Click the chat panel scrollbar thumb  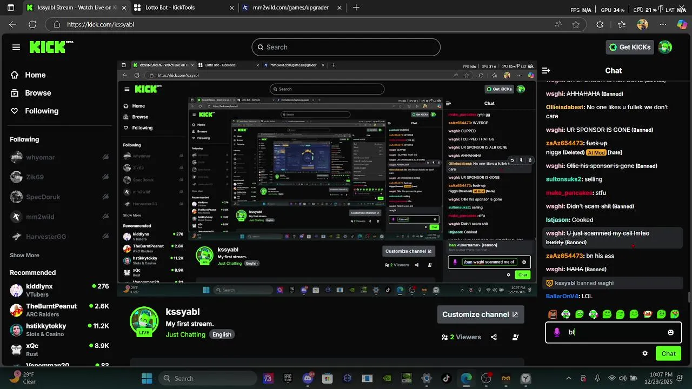point(689,297)
